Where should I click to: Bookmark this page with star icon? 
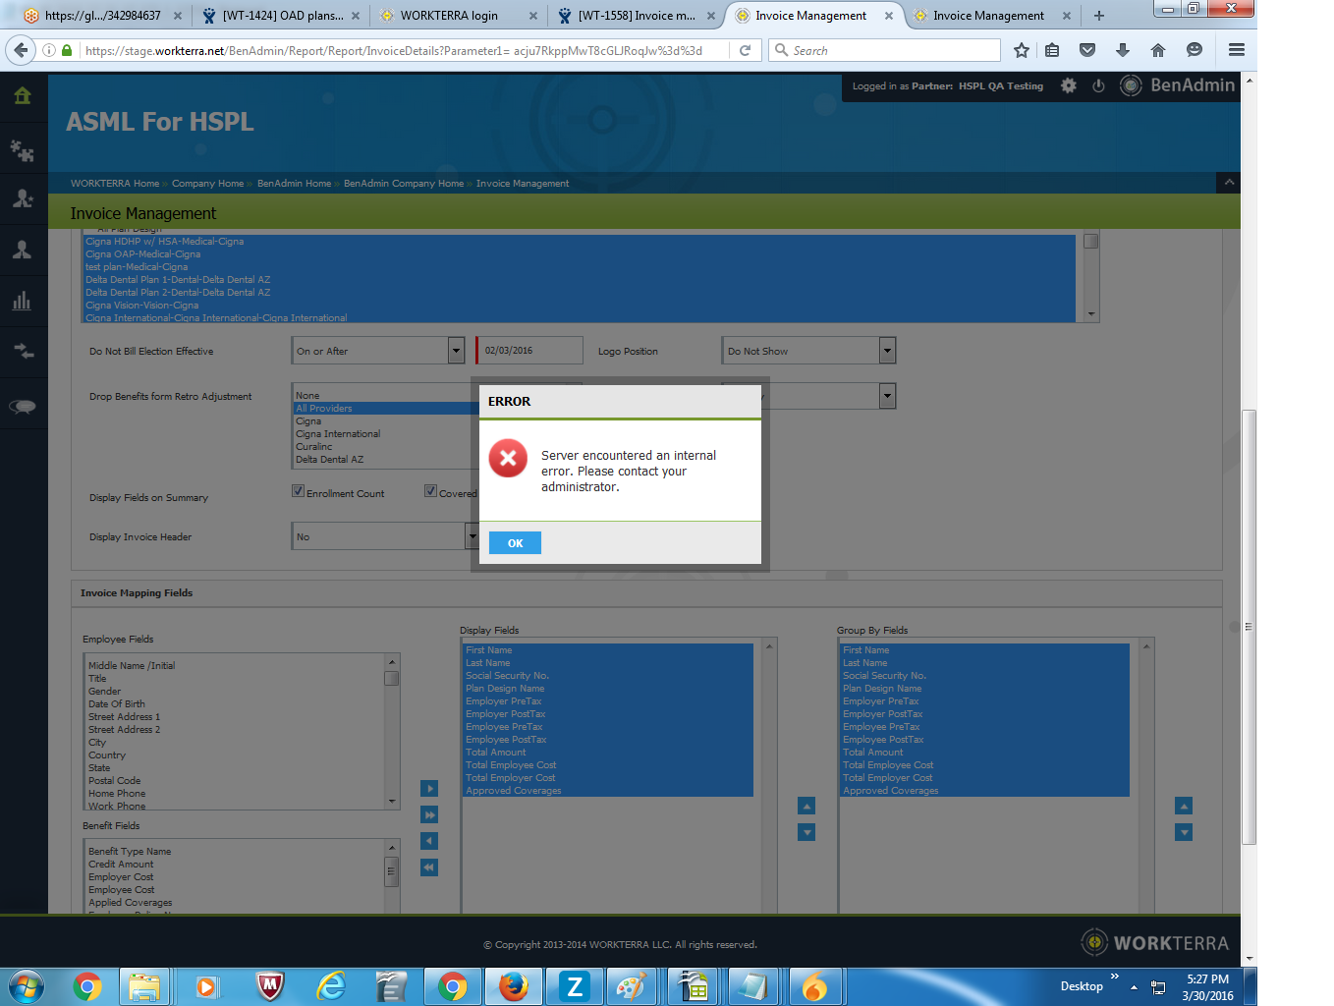(1022, 50)
